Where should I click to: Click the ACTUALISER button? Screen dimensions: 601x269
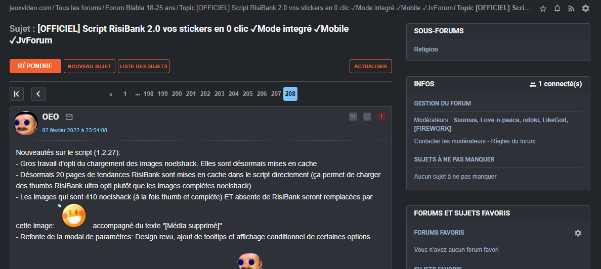[371, 66]
